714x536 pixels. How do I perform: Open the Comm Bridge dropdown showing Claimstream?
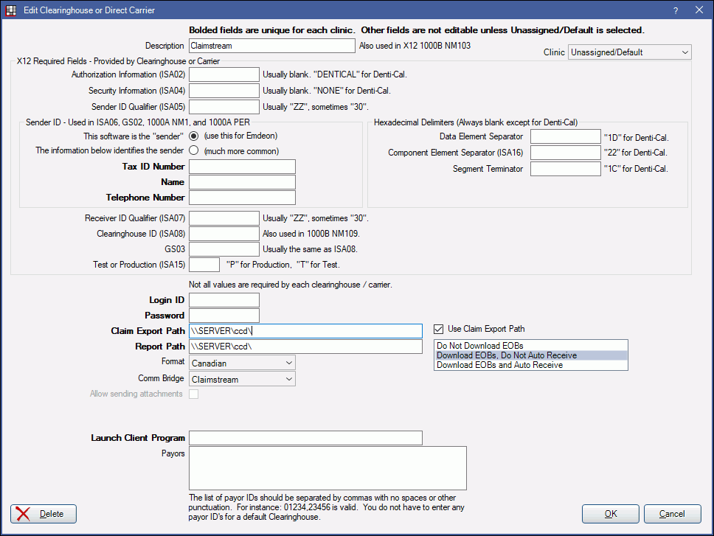242,379
